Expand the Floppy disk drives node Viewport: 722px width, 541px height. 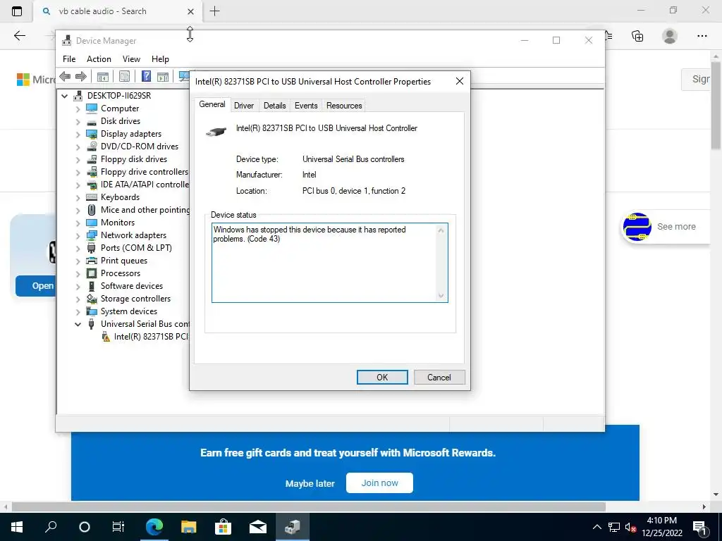pos(78,160)
